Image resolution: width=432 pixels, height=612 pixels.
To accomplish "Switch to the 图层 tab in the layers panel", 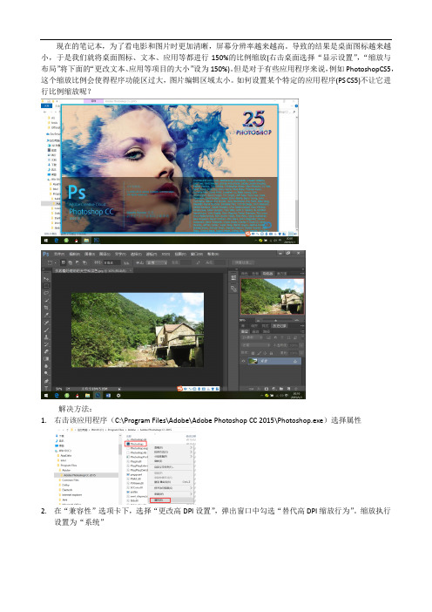I will (x=245, y=331).
